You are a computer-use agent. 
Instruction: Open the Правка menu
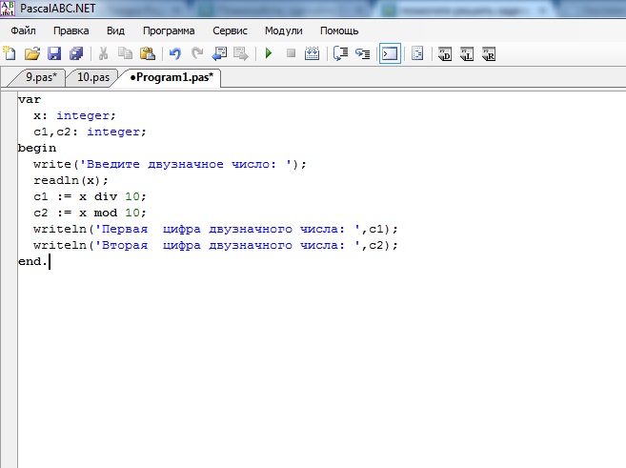point(71,31)
